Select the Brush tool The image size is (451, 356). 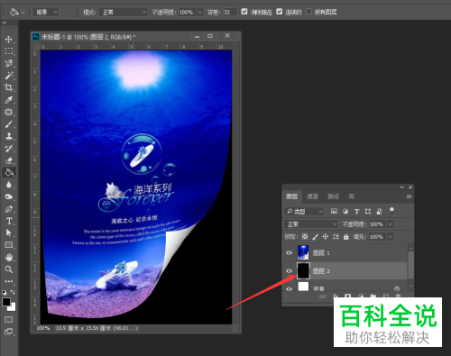(x=9, y=124)
